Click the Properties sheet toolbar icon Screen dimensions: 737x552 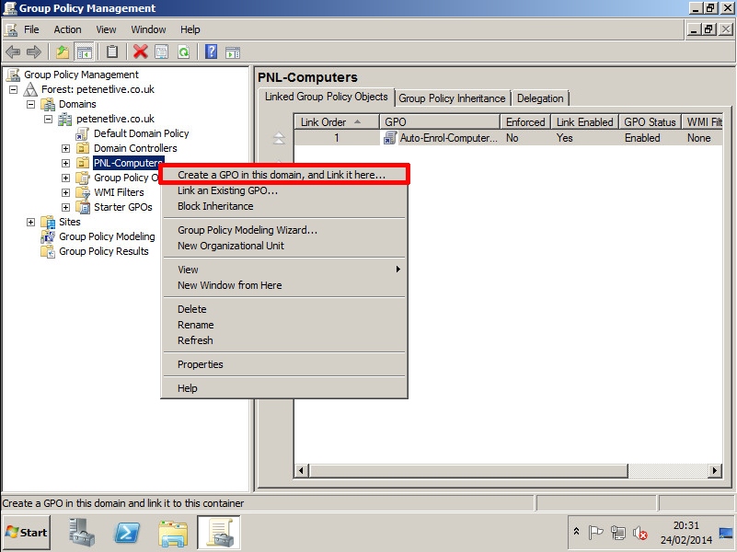click(162, 52)
